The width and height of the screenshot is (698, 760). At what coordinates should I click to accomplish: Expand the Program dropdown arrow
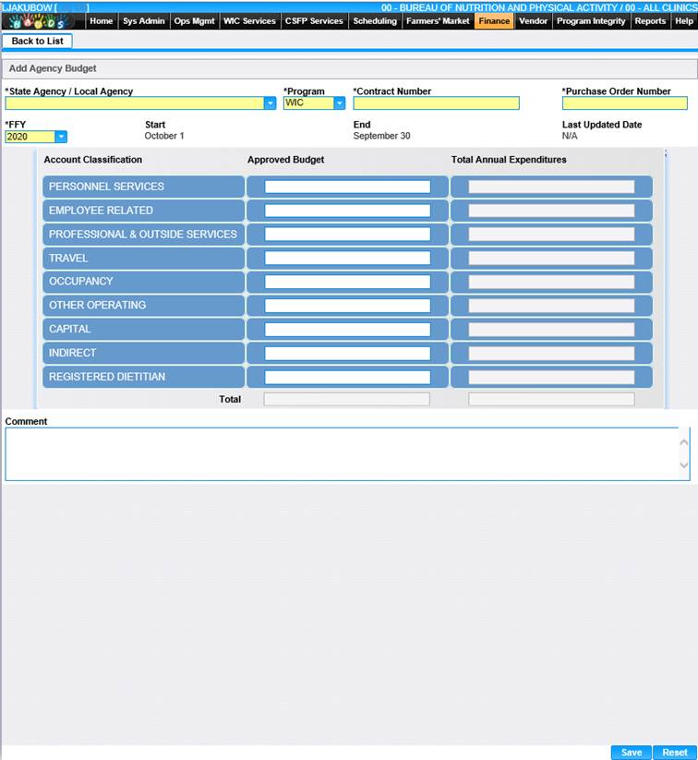pyautogui.click(x=340, y=103)
